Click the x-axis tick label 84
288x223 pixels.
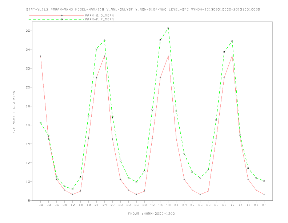(264, 205)
